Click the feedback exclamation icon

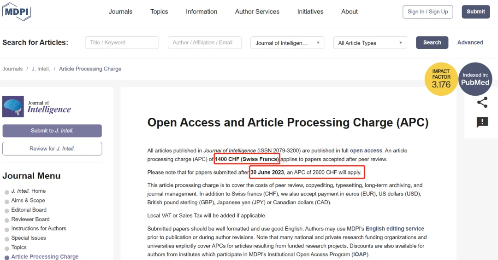pos(482,122)
